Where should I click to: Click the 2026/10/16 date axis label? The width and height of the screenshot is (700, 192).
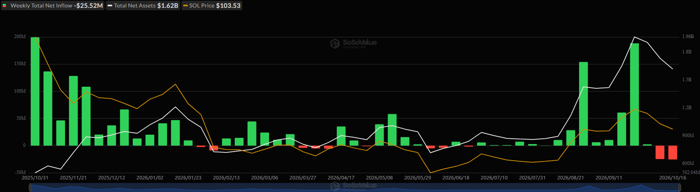[x=673, y=178]
